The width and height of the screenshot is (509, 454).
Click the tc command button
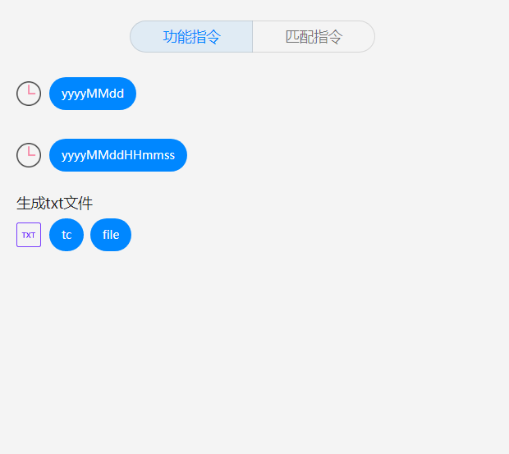(x=66, y=235)
